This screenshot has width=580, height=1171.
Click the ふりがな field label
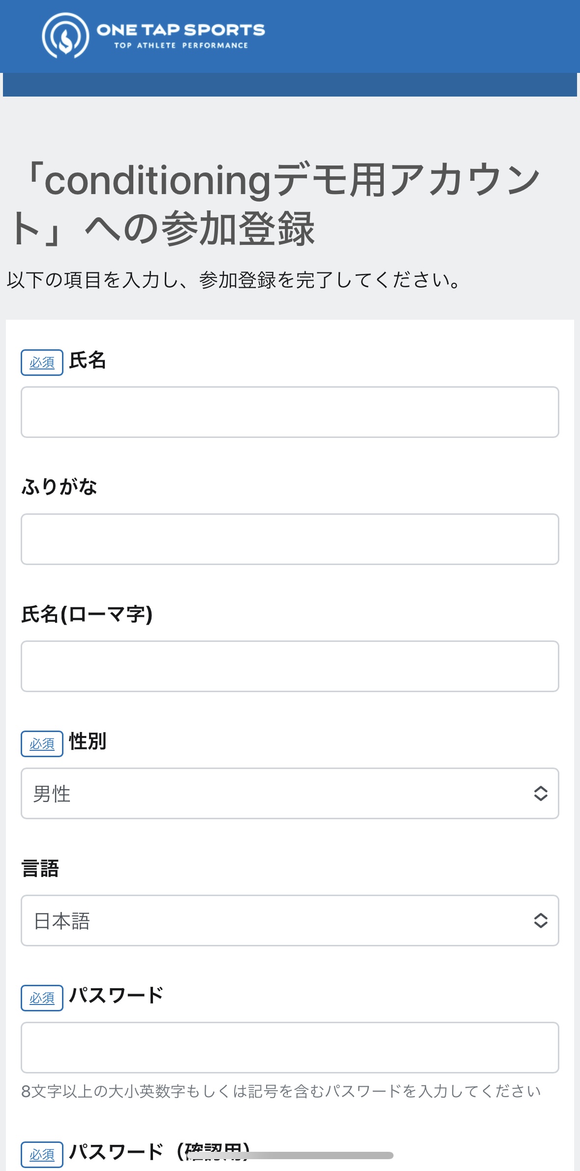click(x=60, y=487)
